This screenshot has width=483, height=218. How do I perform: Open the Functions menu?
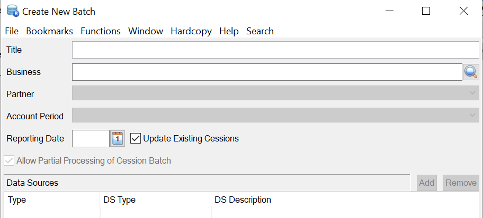(101, 31)
